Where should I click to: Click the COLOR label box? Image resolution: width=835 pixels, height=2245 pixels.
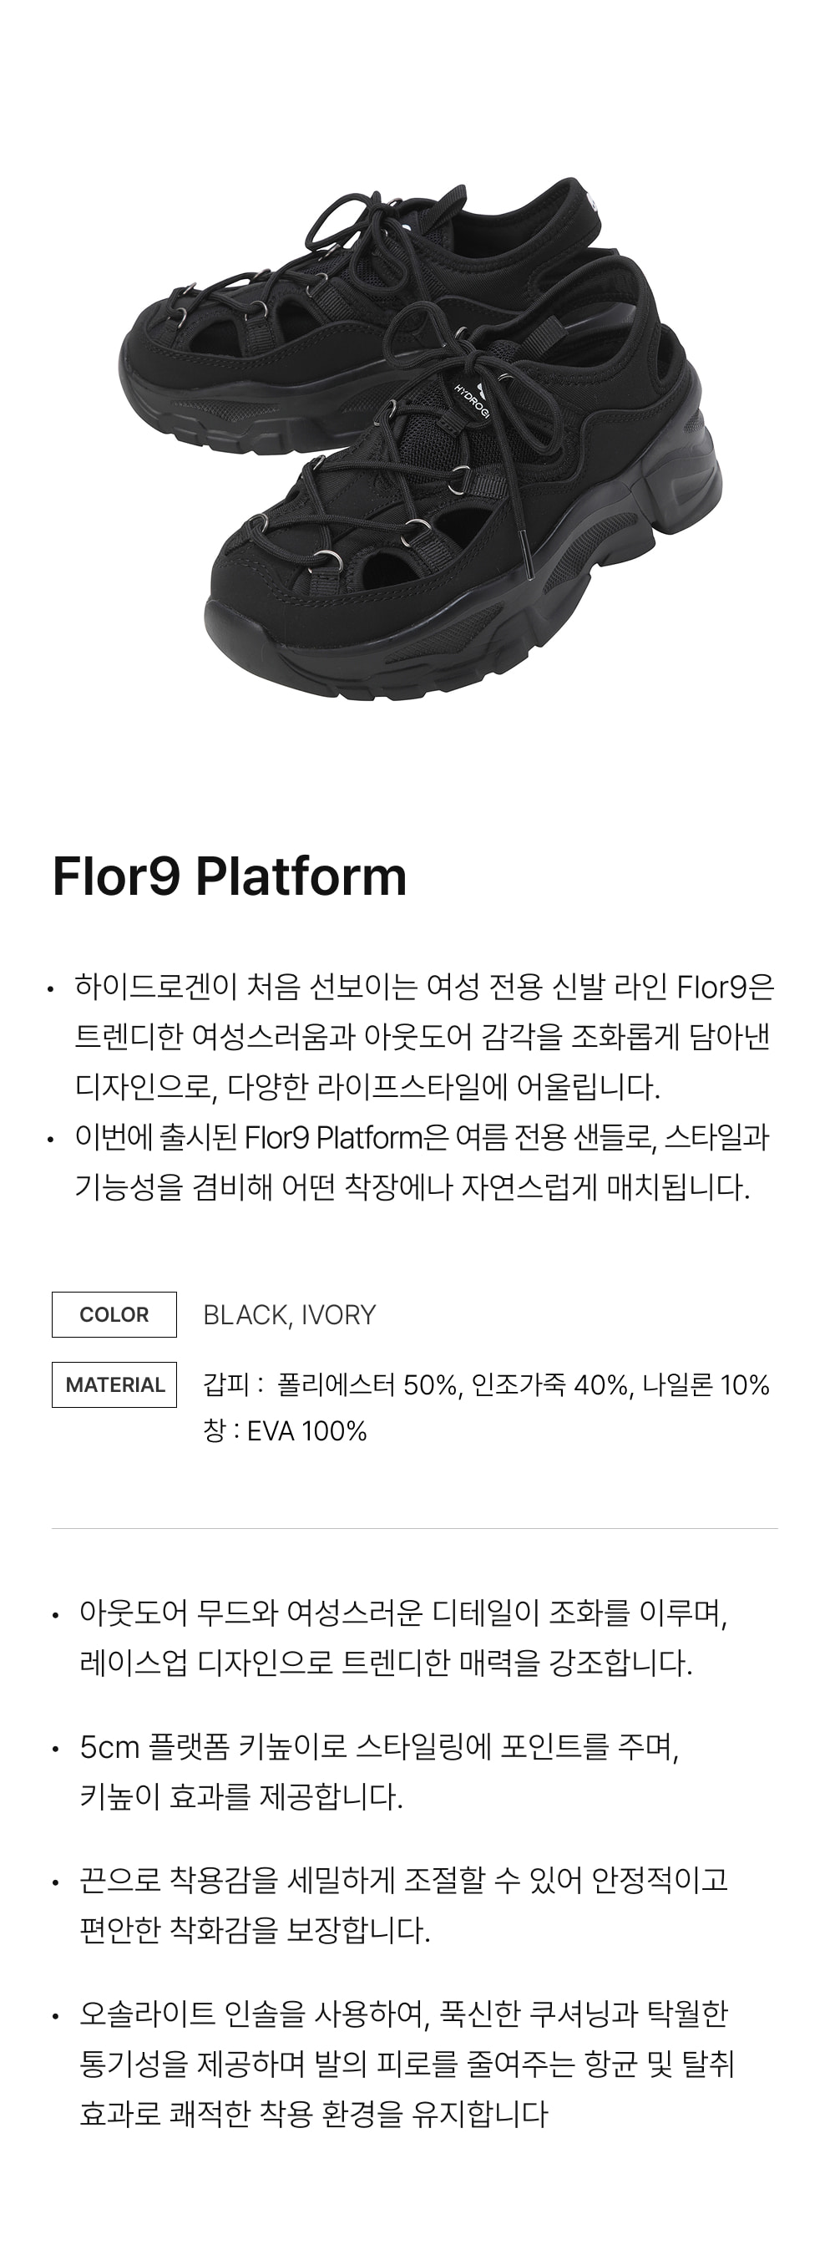114,1314
